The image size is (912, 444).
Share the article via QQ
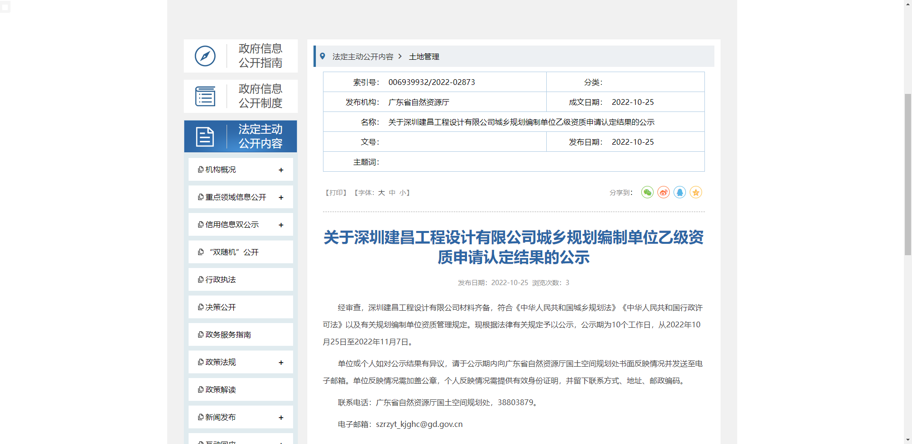click(679, 193)
